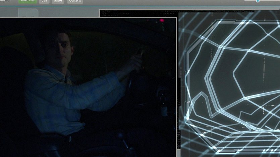Click the empty gray toolbar area

click(x=168, y=3)
